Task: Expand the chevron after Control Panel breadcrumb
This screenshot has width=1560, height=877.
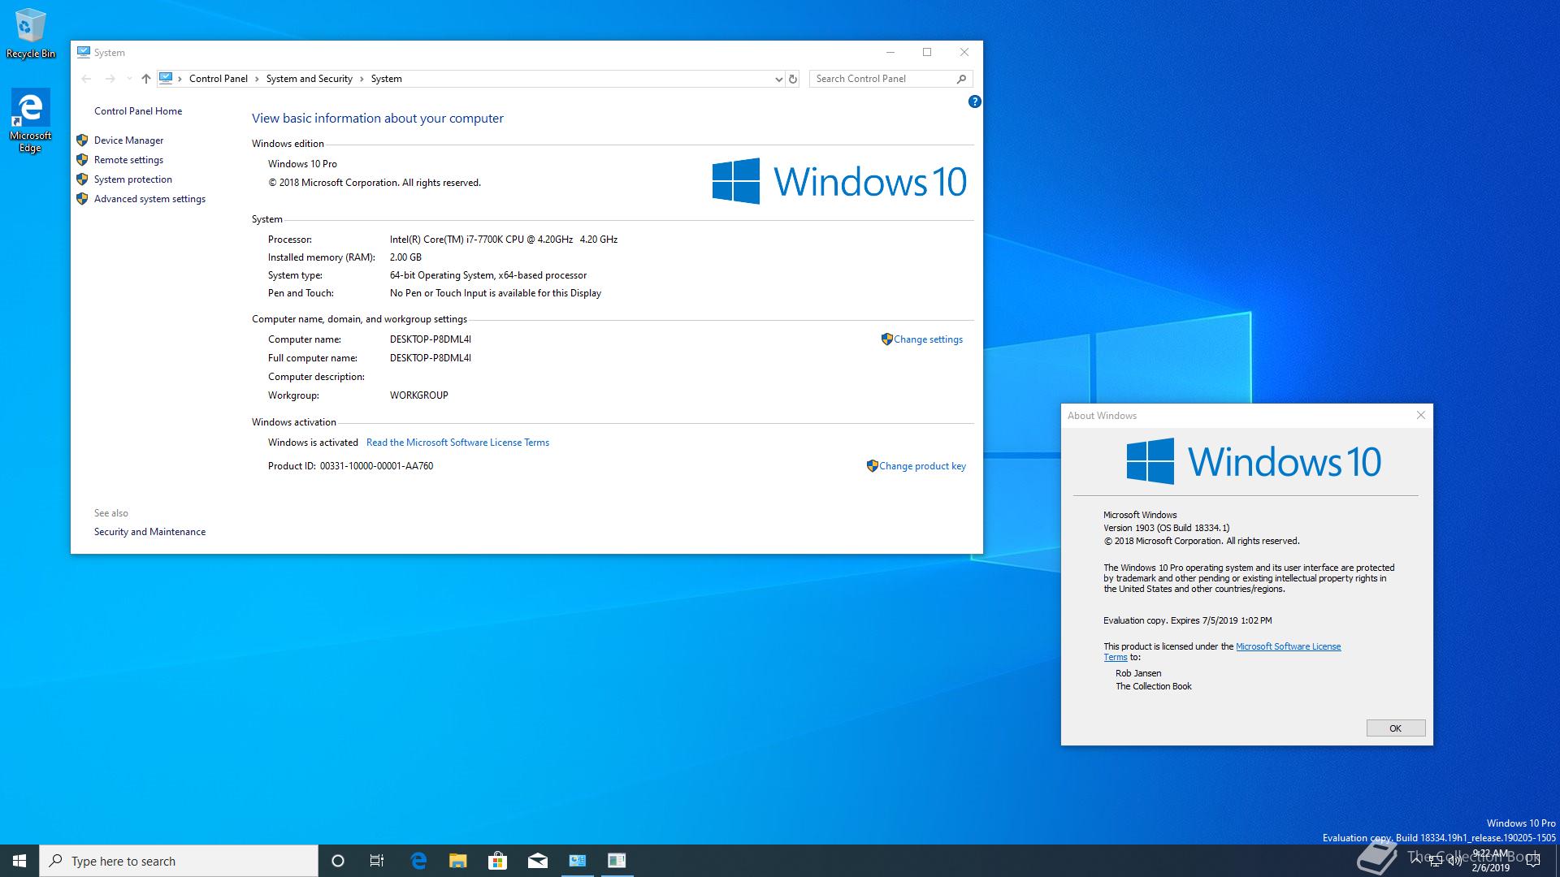Action: point(257,79)
